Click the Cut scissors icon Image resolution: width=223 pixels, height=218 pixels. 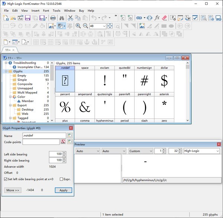click(x=71, y=17)
